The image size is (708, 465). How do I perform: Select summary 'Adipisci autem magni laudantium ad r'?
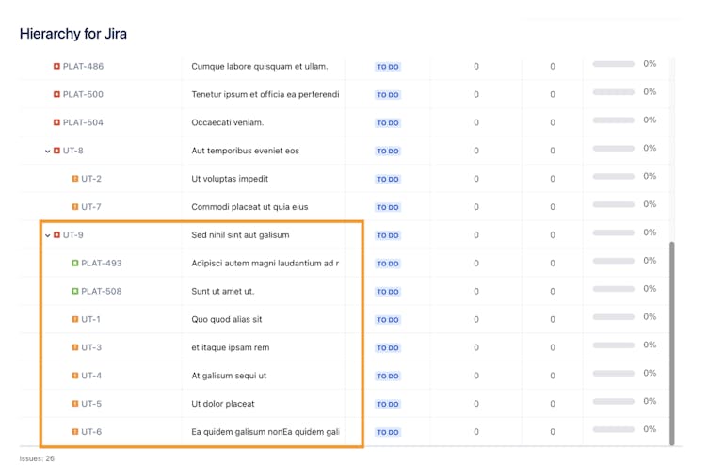coord(265,263)
